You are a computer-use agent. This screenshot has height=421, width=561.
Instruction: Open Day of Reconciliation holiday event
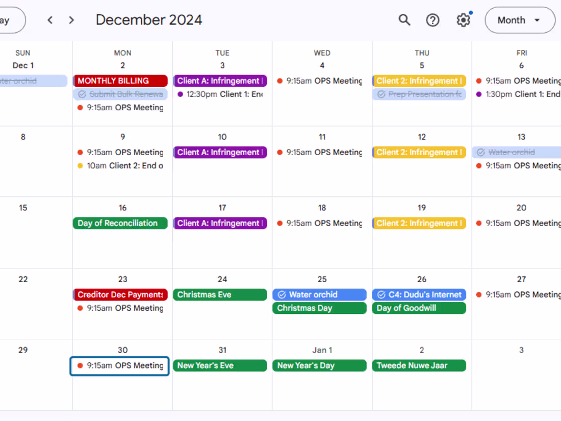(x=120, y=224)
